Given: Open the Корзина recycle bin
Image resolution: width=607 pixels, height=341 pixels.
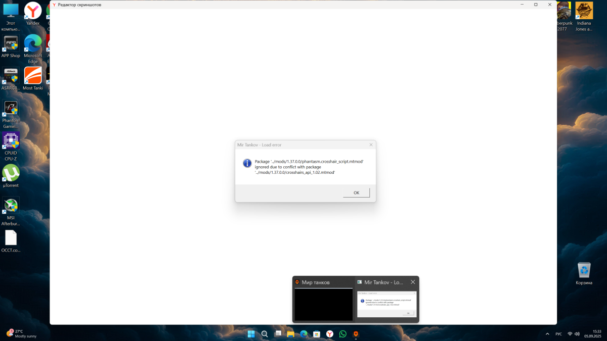Looking at the screenshot, I should (584, 273).
